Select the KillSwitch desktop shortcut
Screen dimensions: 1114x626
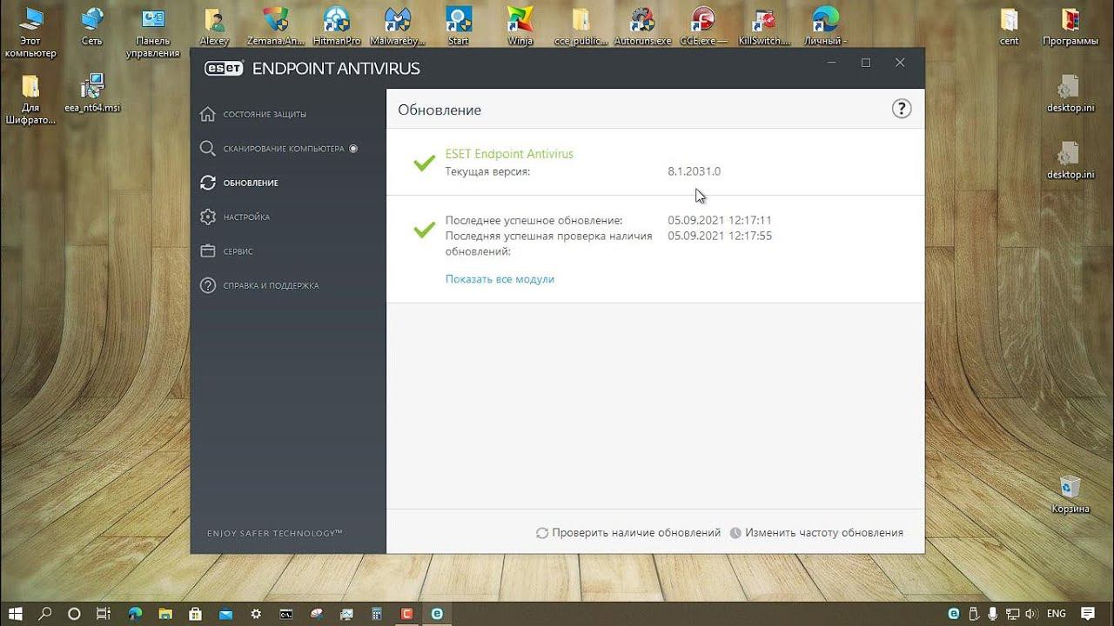tap(764, 26)
